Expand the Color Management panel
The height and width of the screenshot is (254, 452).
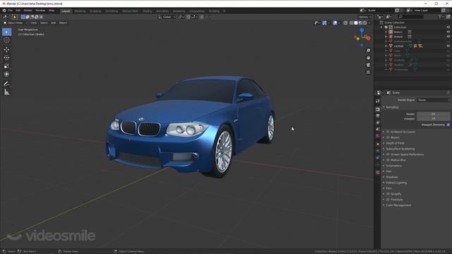pyautogui.click(x=398, y=205)
